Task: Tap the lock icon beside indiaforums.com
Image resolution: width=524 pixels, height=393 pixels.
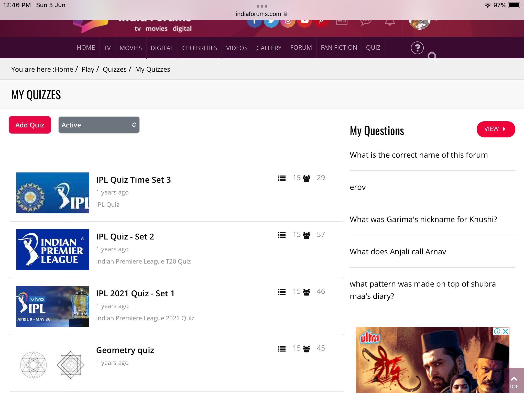Action: pyautogui.click(x=285, y=14)
